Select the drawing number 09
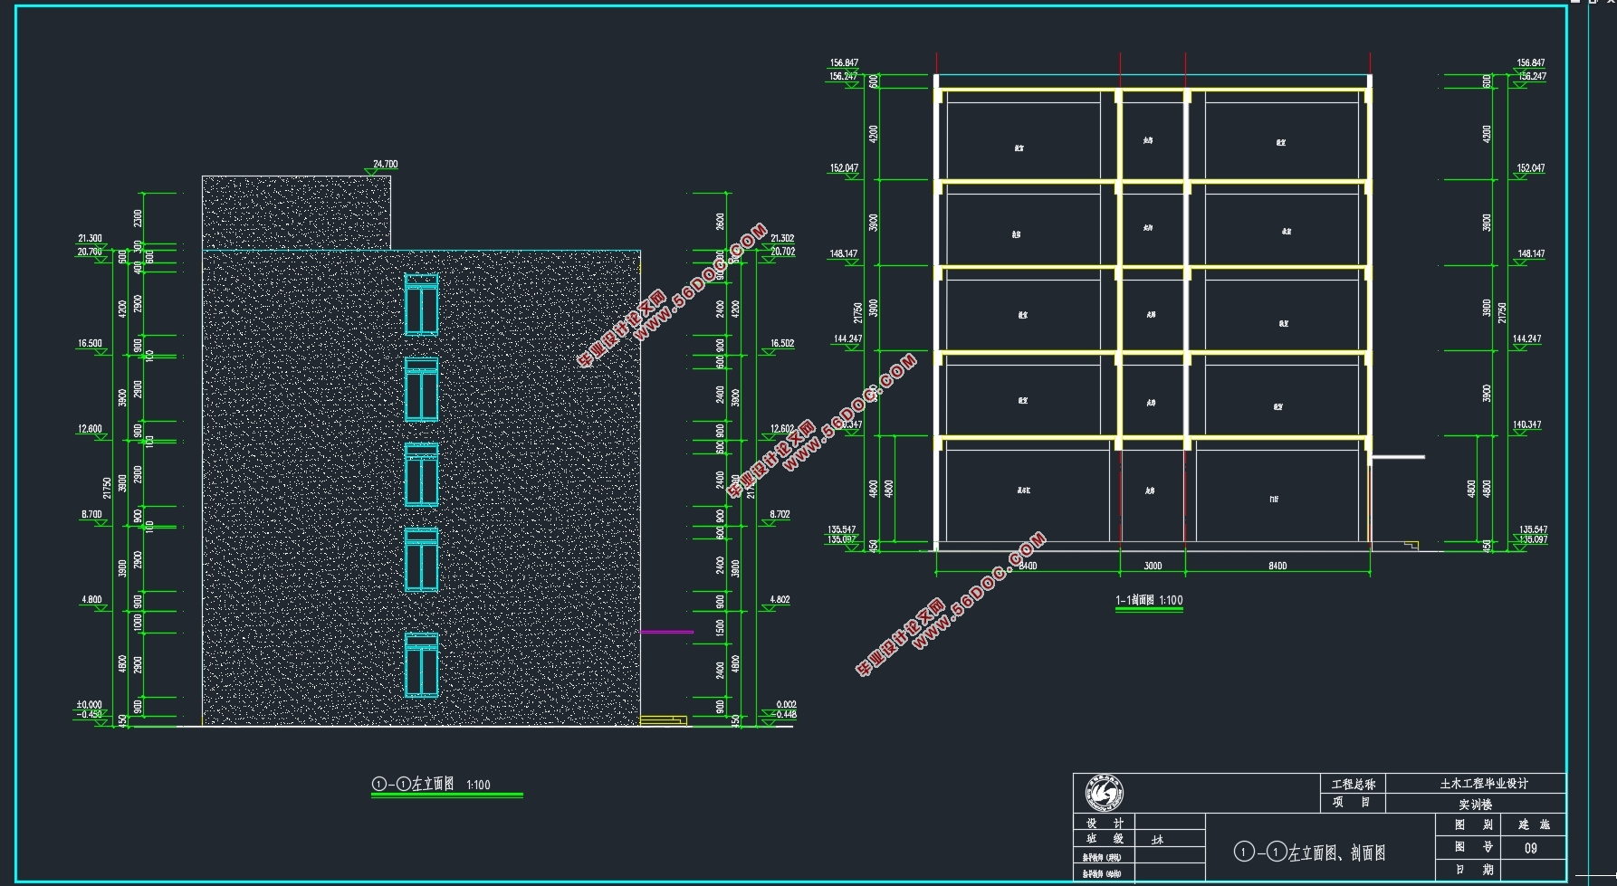 [x=1530, y=848]
